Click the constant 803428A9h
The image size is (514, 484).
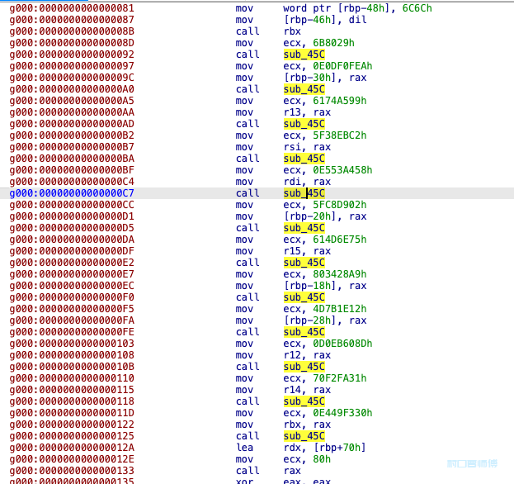[340, 274]
